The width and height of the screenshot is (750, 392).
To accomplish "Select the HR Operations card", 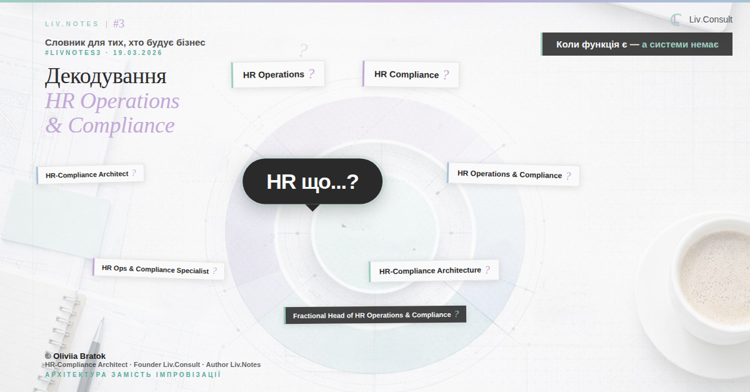I will pos(274,74).
